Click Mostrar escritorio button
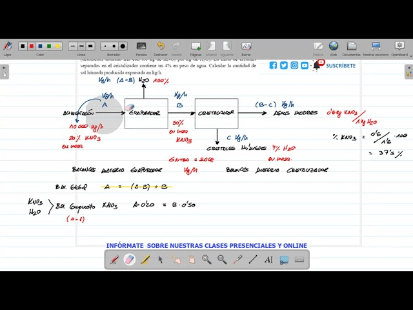The image size is (413, 310). click(376, 46)
